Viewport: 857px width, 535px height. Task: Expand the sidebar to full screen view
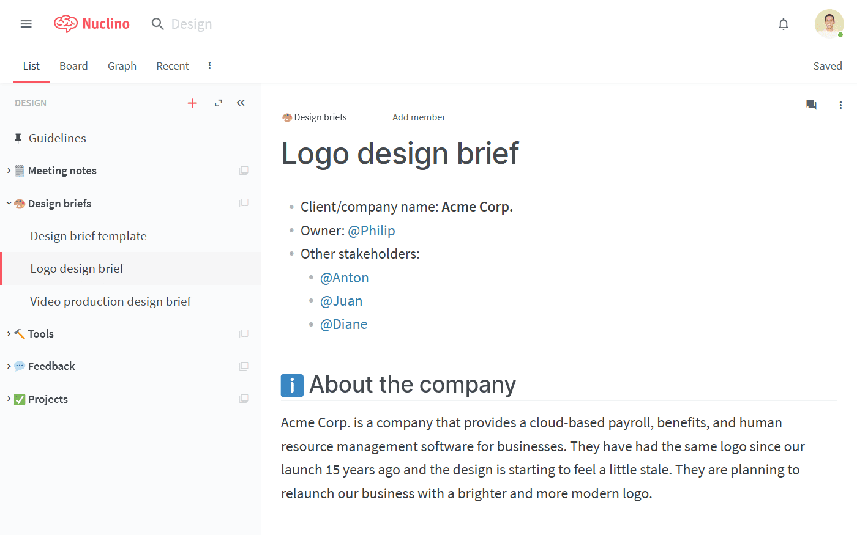point(218,103)
